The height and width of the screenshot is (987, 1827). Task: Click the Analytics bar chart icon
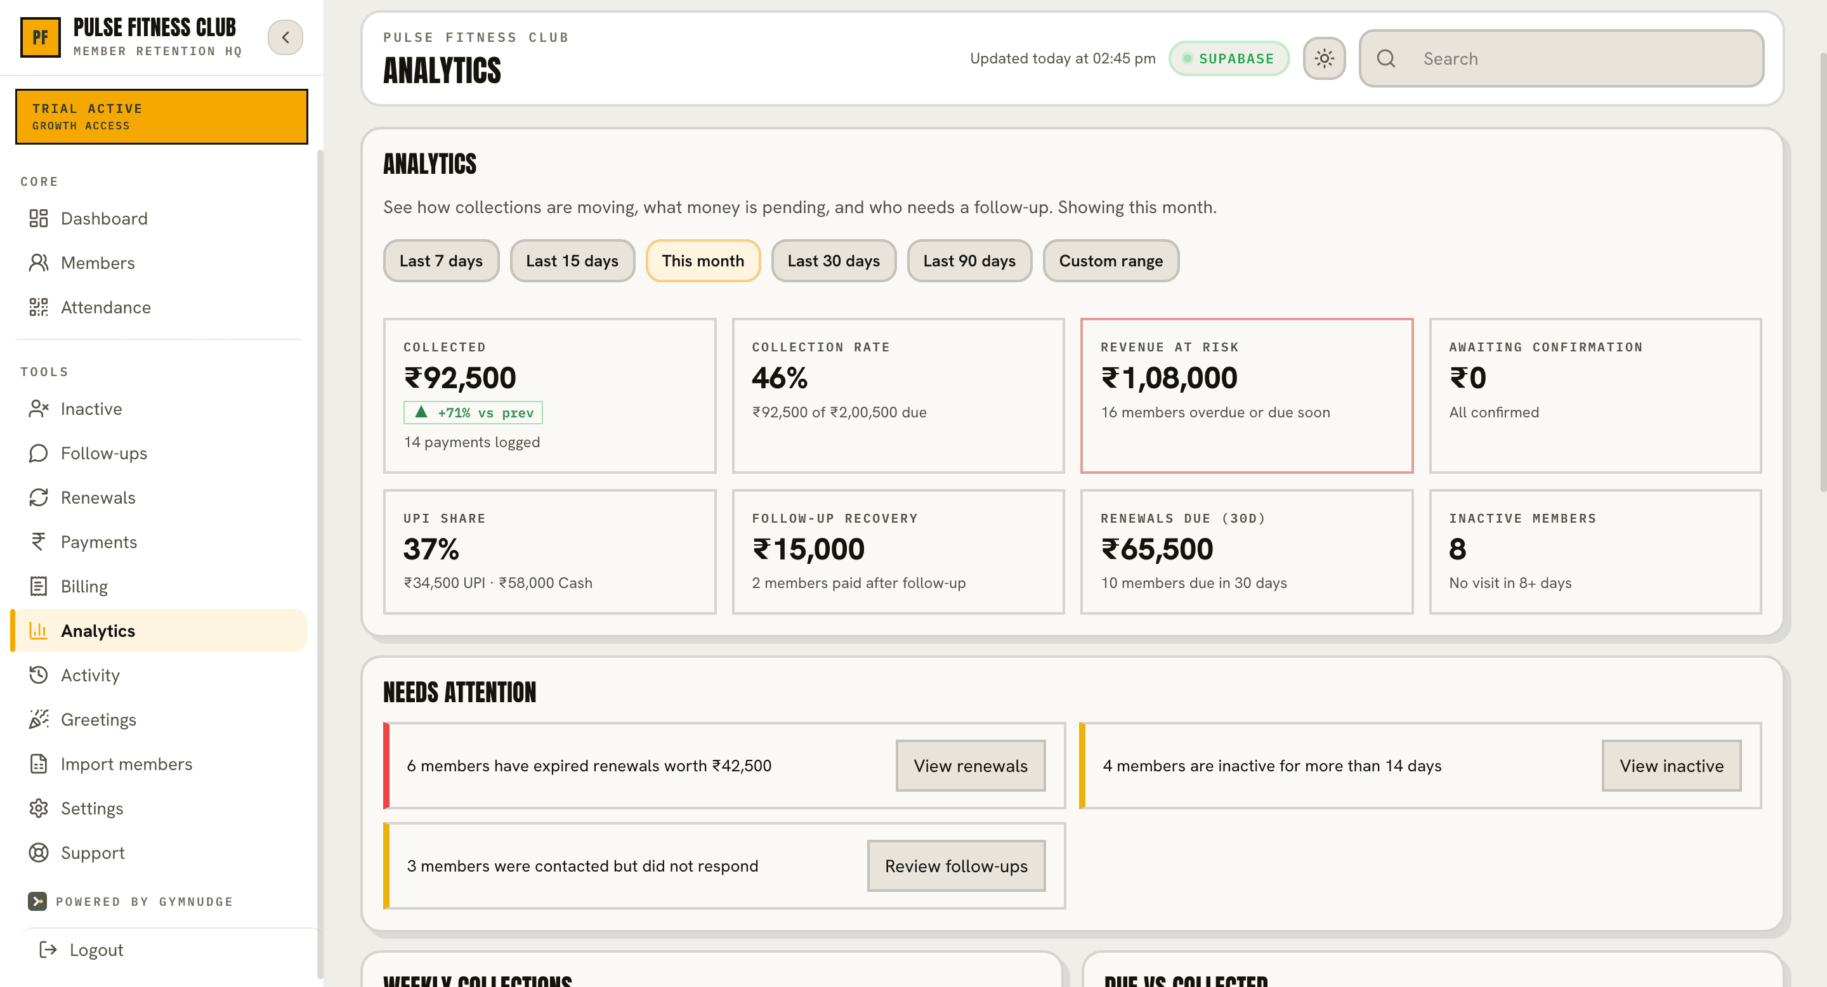point(38,631)
